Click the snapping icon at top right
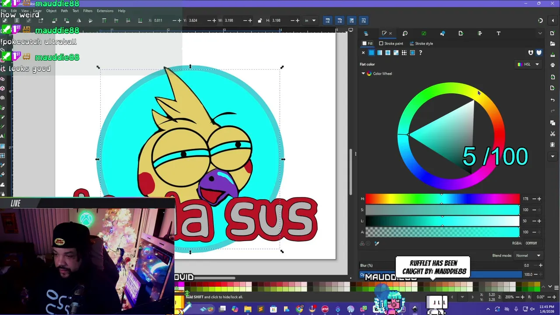The height and width of the screenshot is (315, 560). (x=541, y=21)
